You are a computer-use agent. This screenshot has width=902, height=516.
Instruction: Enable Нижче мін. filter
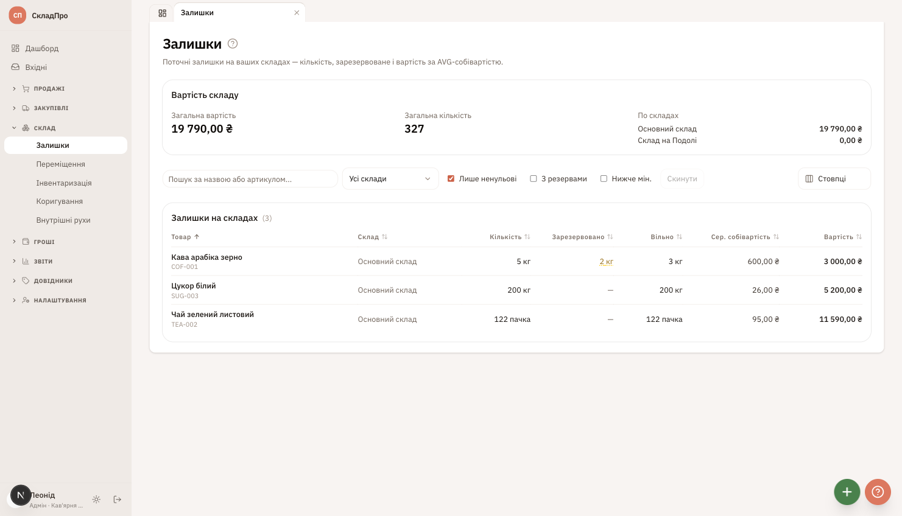pos(604,179)
